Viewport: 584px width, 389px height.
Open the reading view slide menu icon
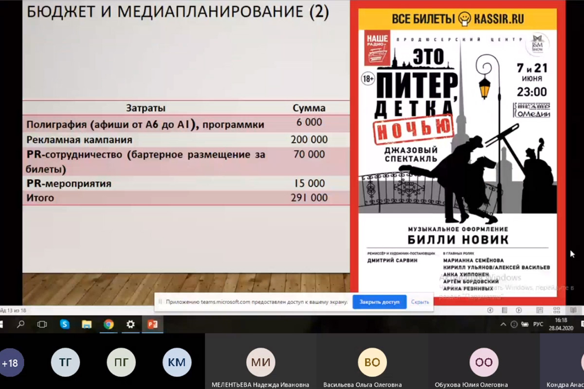505,310
